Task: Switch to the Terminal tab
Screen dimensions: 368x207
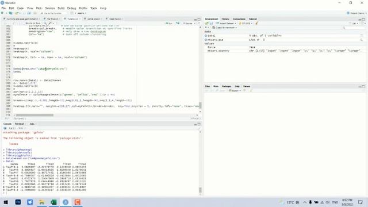Action: click(19, 124)
